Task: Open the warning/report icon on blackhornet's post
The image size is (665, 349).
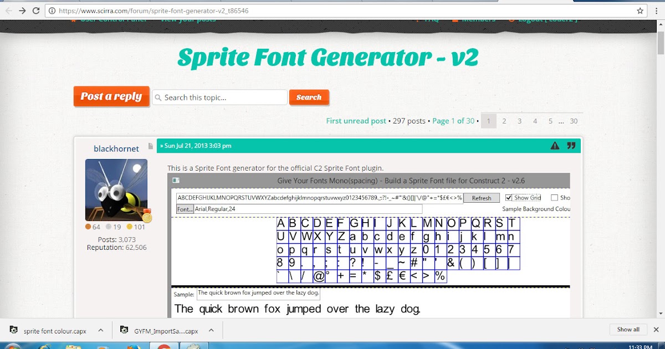Action: (x=554, y=145)
